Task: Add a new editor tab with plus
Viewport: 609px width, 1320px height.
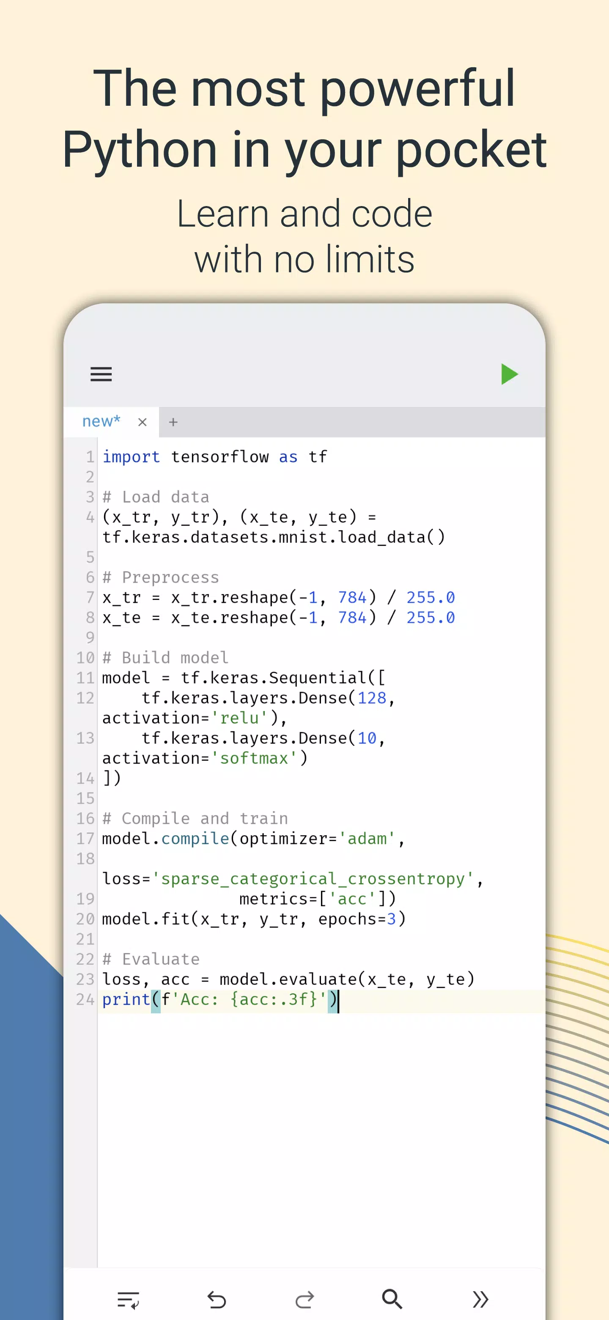Action: point(173,422)
